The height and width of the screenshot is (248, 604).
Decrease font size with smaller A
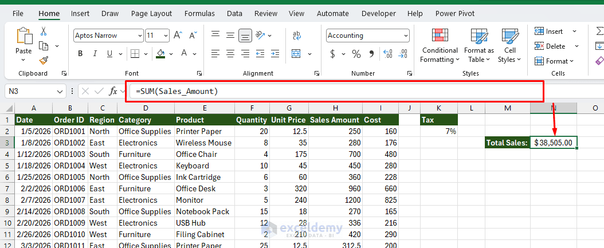[x=193, y=36]
